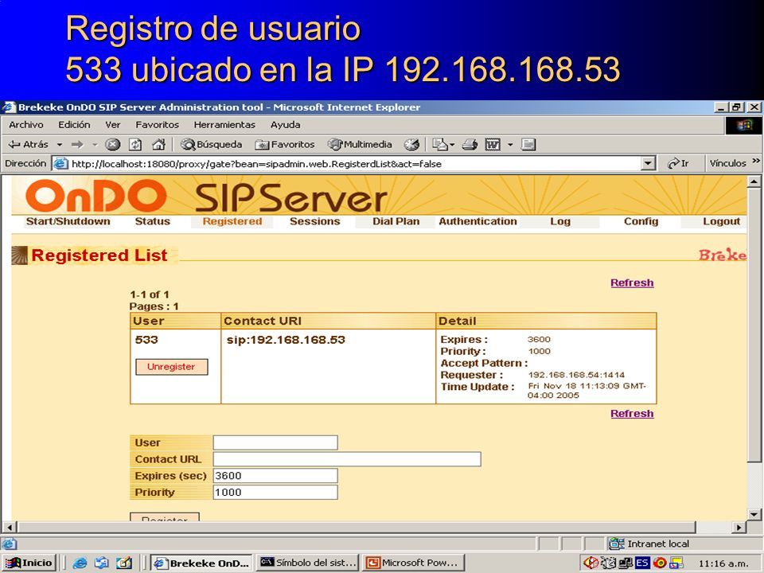Go back with the Atrás arrow

pyautogui.click(x=29, y=144)
